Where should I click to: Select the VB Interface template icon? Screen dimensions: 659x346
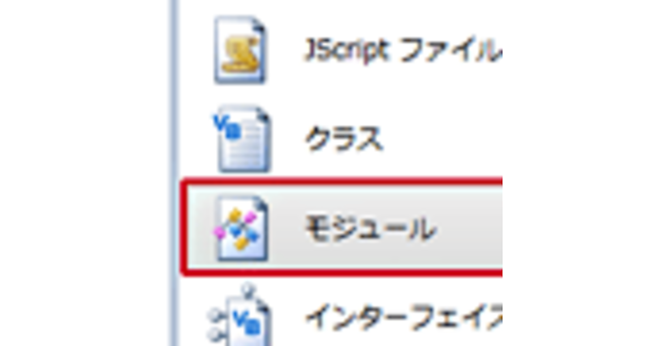[x=239, y=315]
